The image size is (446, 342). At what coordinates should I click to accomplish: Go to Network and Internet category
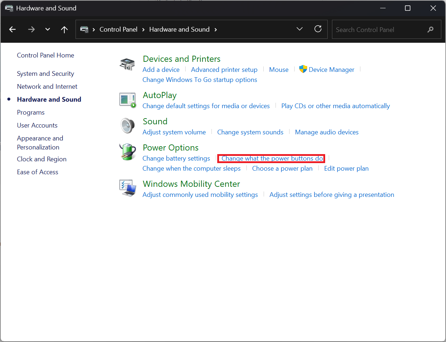click(x=47, y=87)
